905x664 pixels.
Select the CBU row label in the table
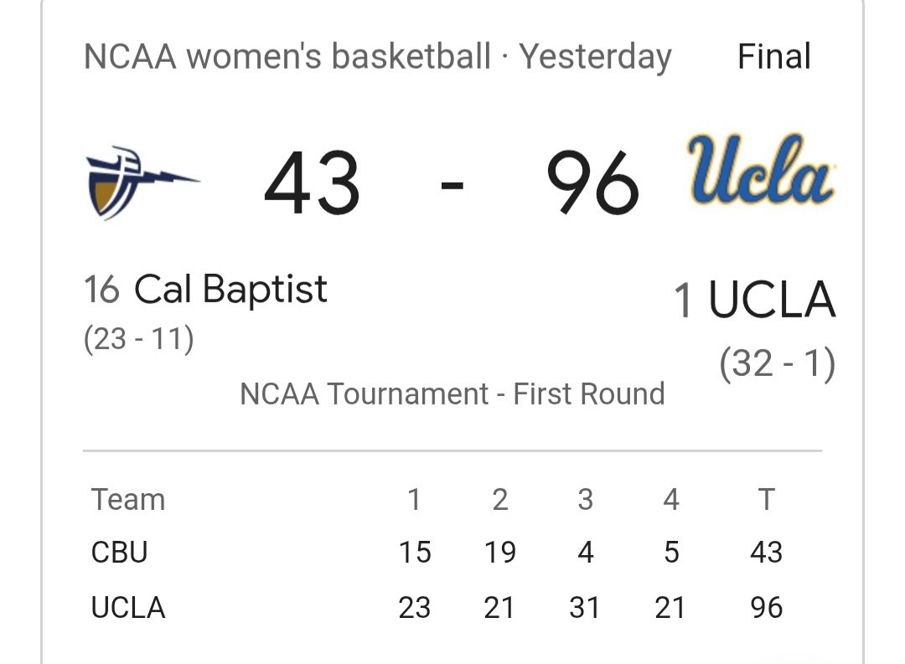(120, 553)
